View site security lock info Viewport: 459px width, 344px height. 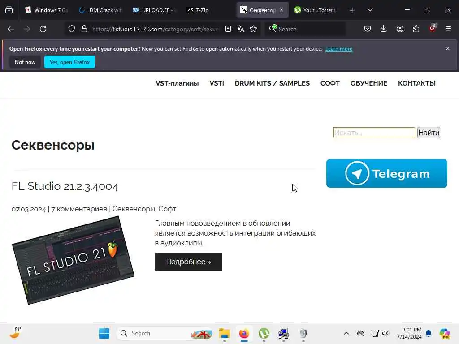click(x=84, y=29)
